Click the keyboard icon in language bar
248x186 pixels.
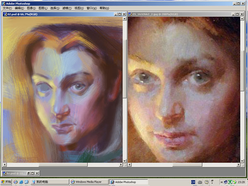[x=200, y=182]
